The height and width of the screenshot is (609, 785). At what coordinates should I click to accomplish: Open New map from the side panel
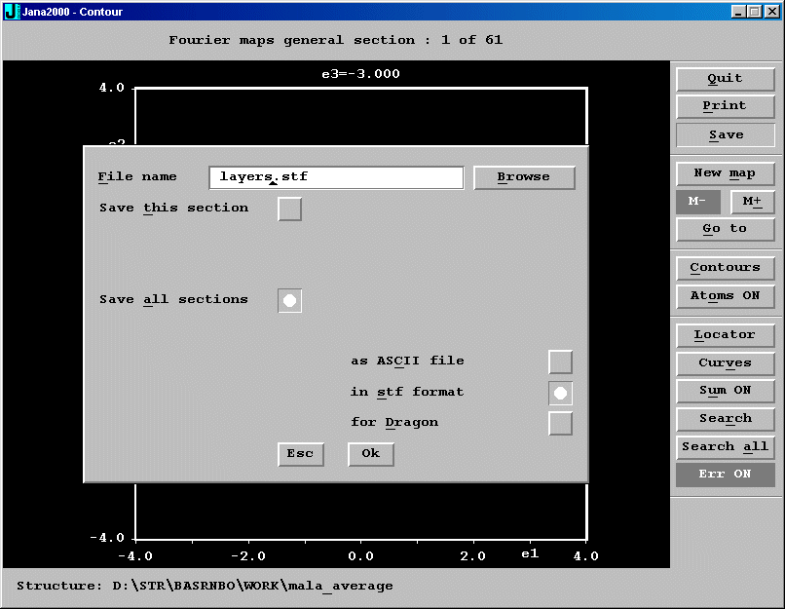(725, 173)
